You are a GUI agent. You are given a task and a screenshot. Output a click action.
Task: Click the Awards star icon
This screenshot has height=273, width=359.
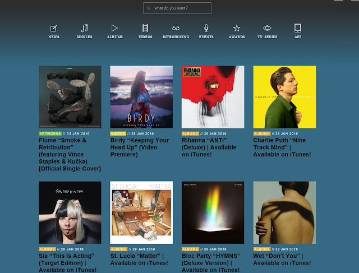(237, 28)
